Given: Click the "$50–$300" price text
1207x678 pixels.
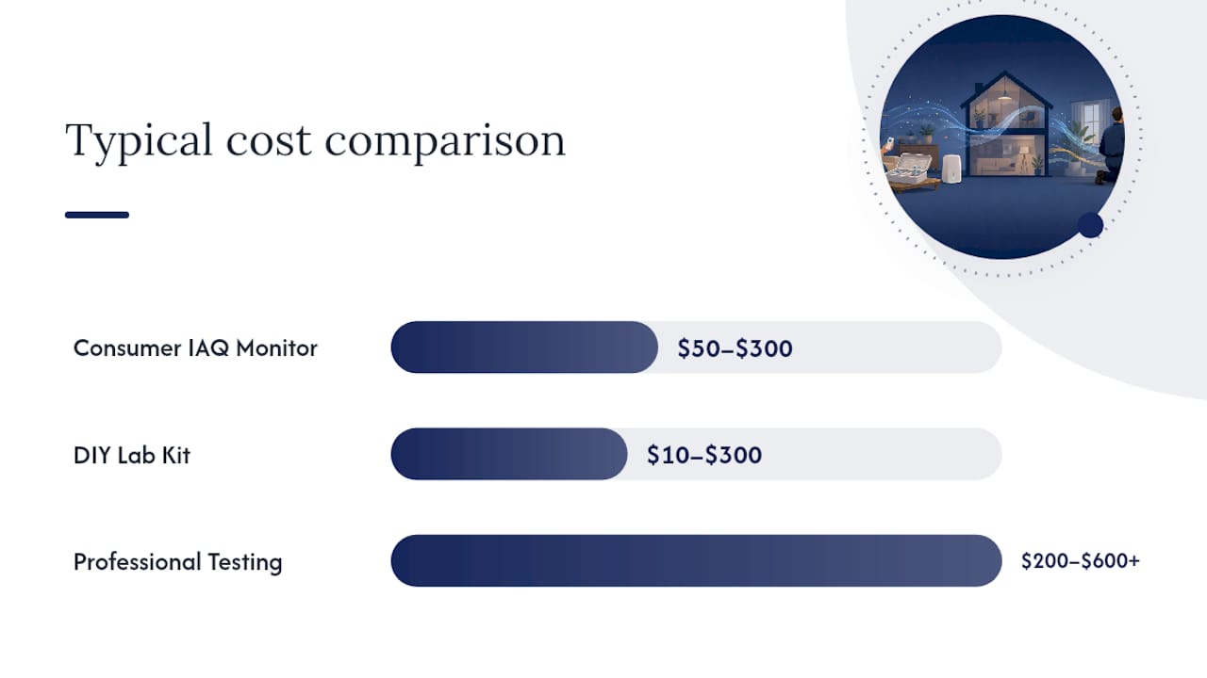Looking at the screenshot, I should click(735, 348).
